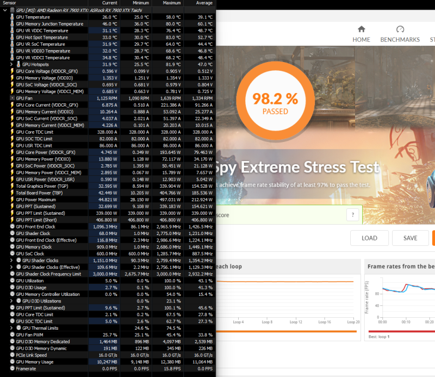
Task: Click the circle icon of PCIe Link Speed
Action: (x=12, y=355)
